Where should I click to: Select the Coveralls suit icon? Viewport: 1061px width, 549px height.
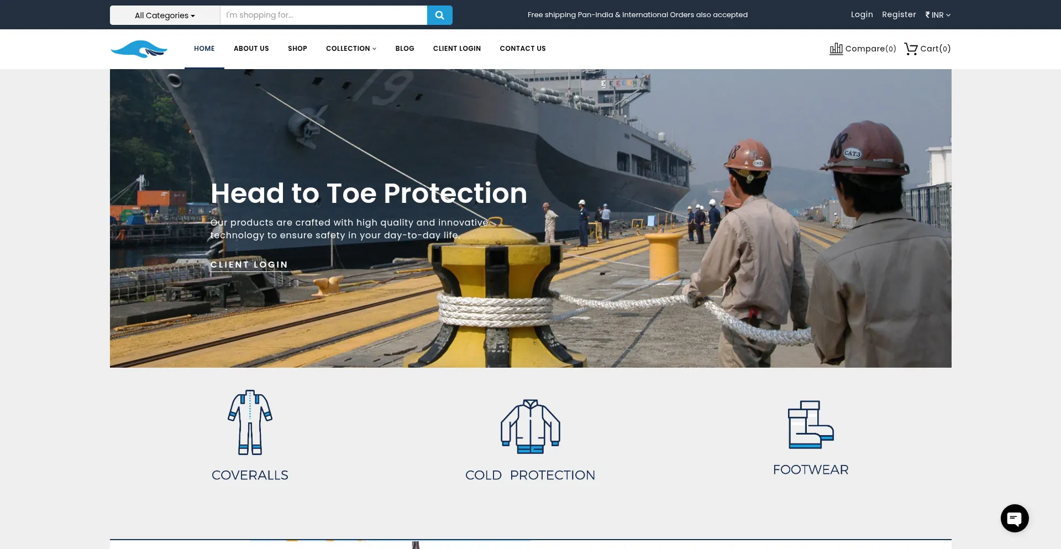coord(250,422)
